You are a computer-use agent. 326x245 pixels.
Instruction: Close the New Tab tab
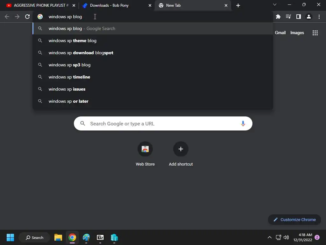click(x=226, y=5)
